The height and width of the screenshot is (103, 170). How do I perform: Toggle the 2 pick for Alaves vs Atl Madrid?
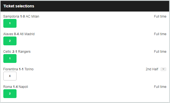tap(10, 41)
